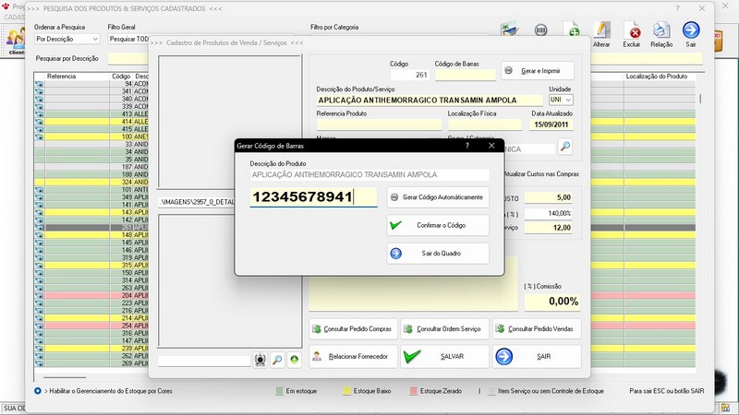Click the Localização Física field
Image resolution: width=739 pixels, height=415 pixels.
(485, 125)
